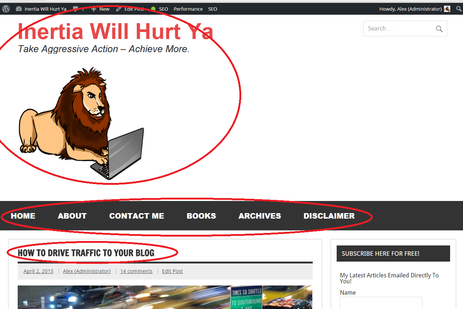Open the SEO menu with green dot
The image size is (463, 309).
(x=159, y=9)
